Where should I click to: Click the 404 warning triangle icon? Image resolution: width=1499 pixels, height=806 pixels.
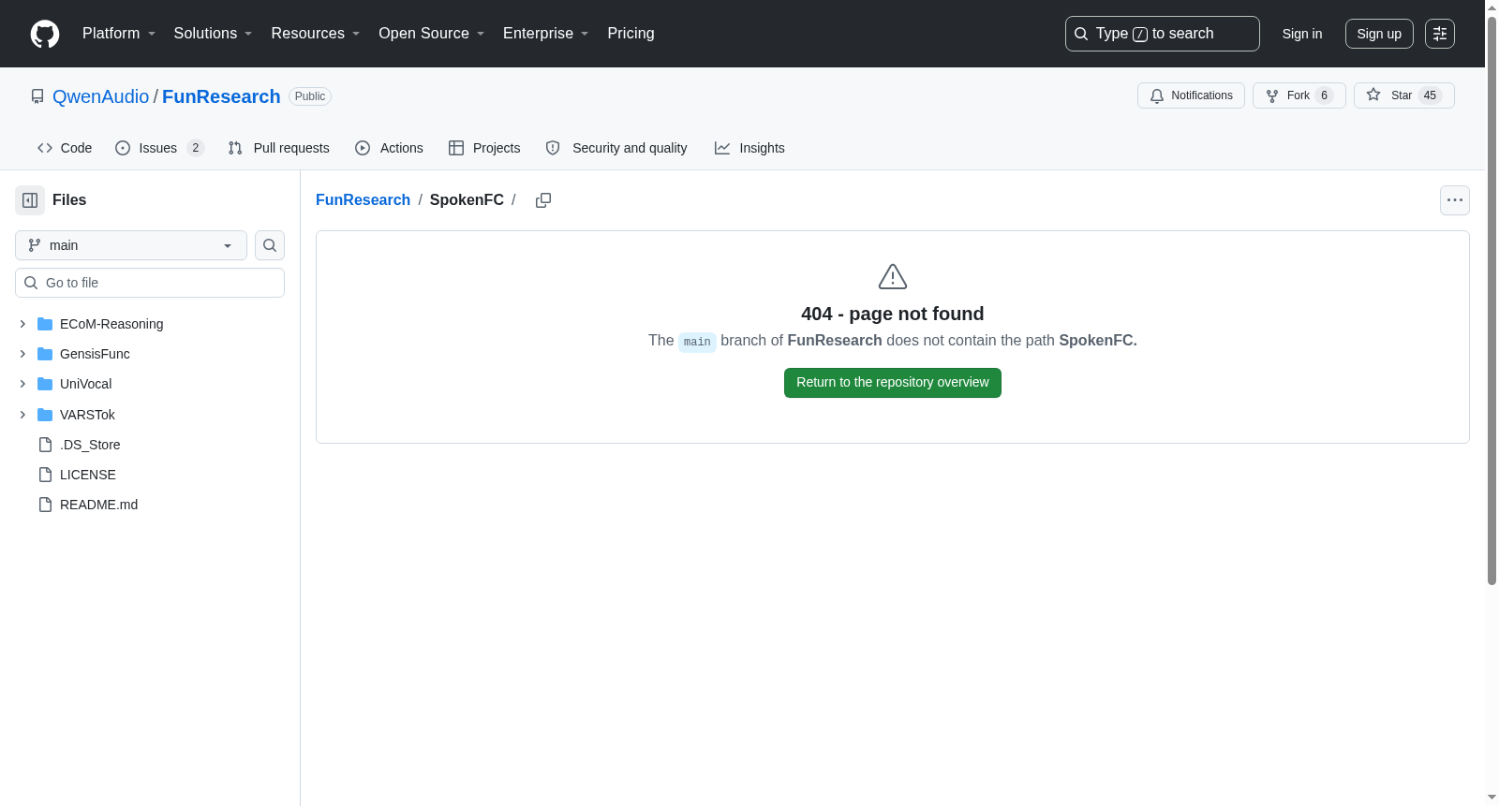tap(893, 277)
